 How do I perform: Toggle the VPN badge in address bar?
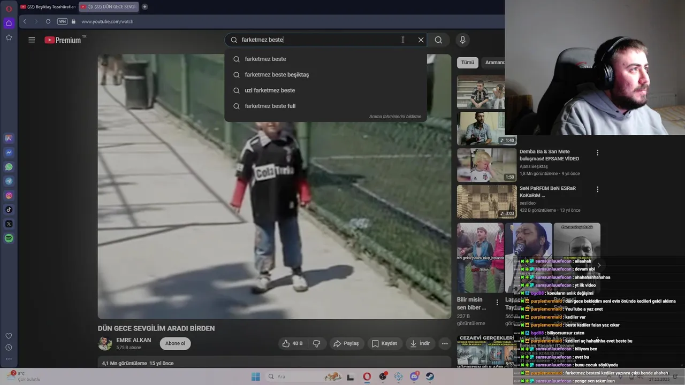63,21
